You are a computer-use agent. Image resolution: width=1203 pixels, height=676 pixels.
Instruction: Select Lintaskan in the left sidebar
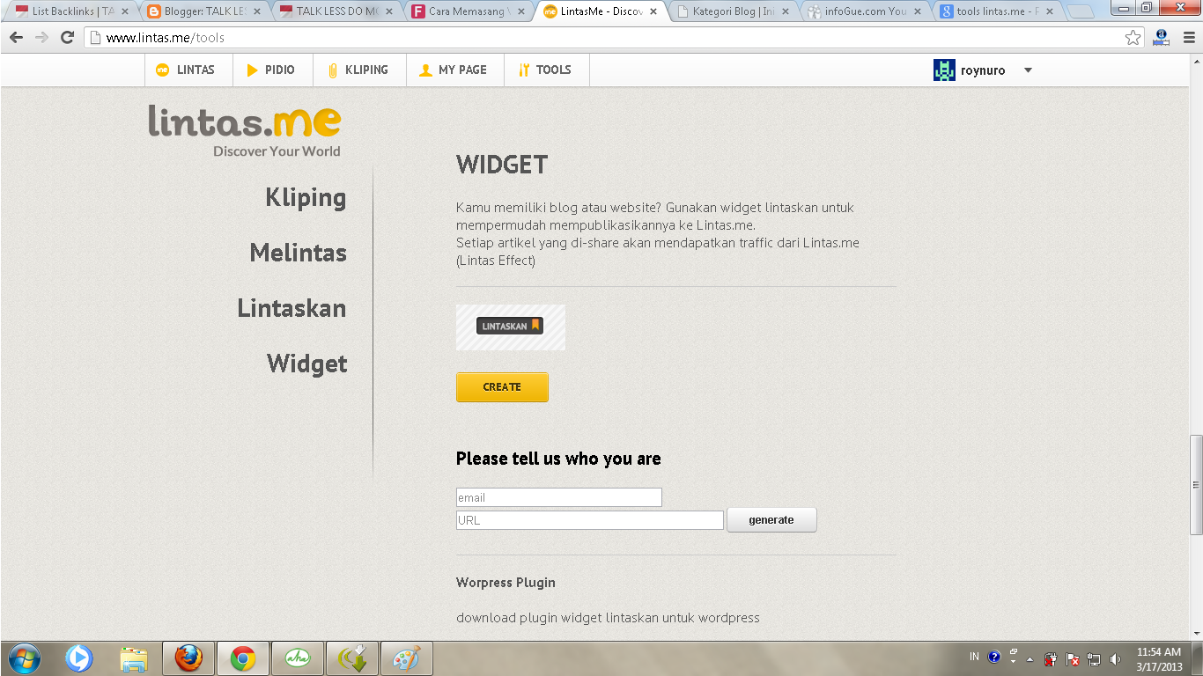pyautogui.click(x=292, y=309)
